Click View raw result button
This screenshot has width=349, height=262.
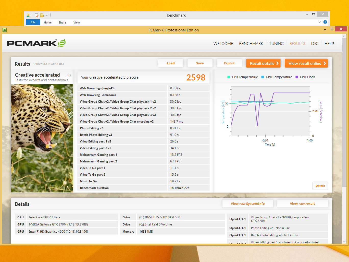[302, 204]
